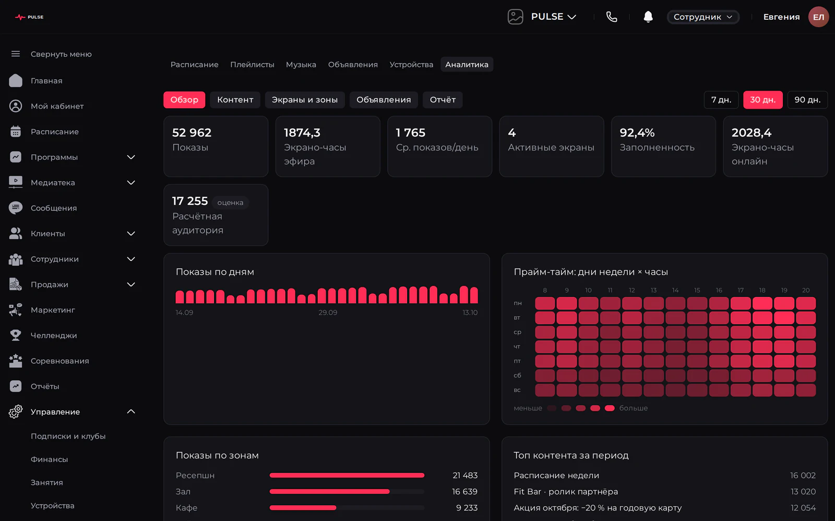835x521 pixels.
Task: Expand the Продажи submenu chevron
Action: pyautogui.click(x=131, y=284)
